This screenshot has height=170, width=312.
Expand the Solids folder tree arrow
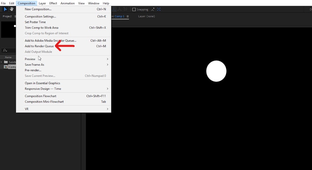coord(1,62)
